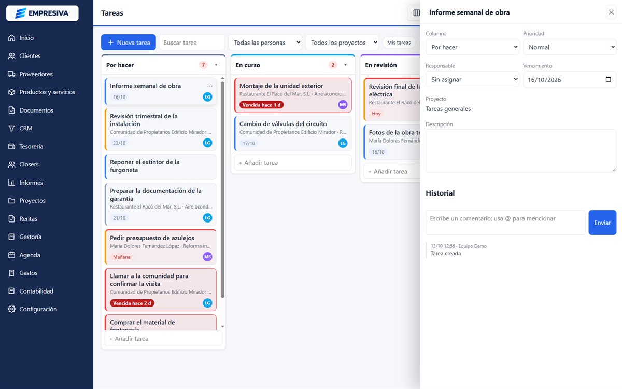Click the Rentas document icon
This screenshot has width=622, height=389.
pyautogui.click(x=11, y=219)
